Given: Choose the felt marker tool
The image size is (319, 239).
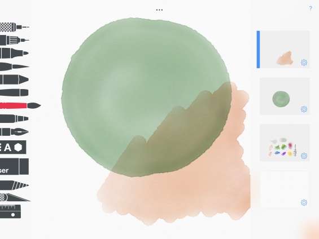Looking at the screenshot, I should (14, 53).
